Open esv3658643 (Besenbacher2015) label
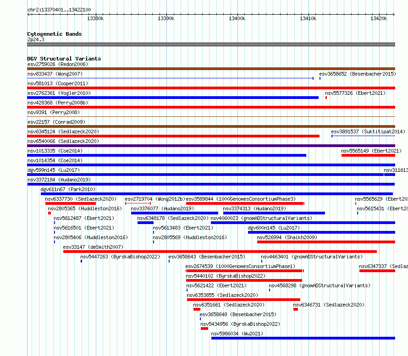 point(207,257)
